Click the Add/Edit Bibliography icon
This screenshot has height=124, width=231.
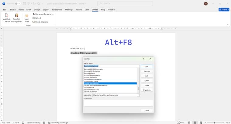click(16, 15)
